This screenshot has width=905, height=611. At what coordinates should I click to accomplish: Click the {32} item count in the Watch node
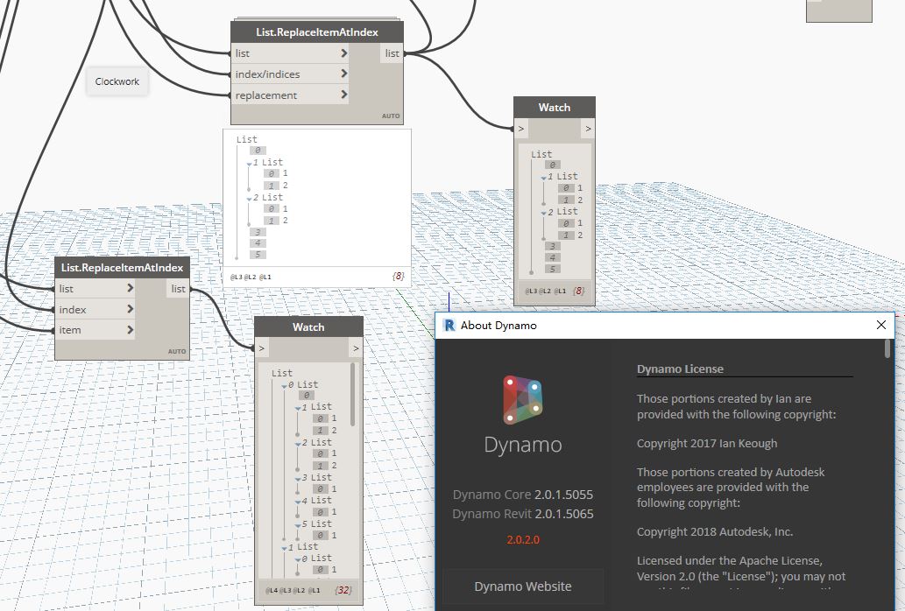pos(343,590)
